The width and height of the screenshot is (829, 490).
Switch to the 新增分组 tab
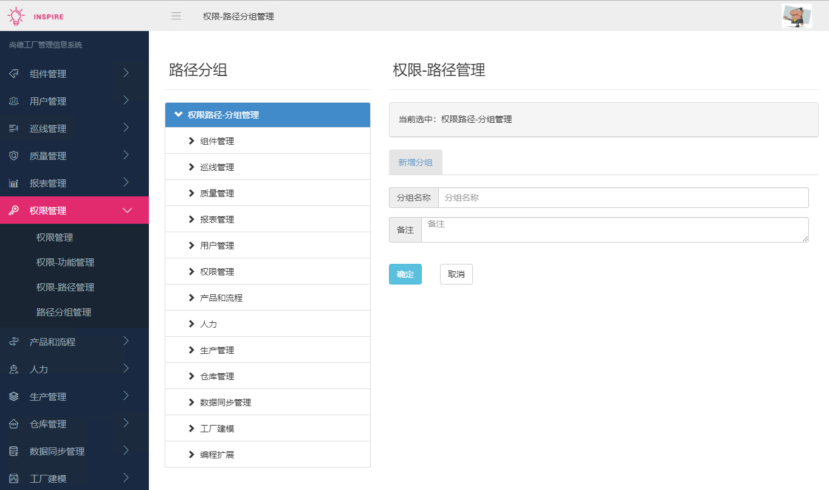(416, 162)
